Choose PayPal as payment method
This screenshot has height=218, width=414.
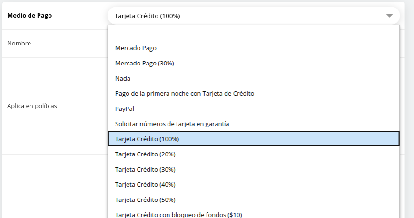click(124, 109)
